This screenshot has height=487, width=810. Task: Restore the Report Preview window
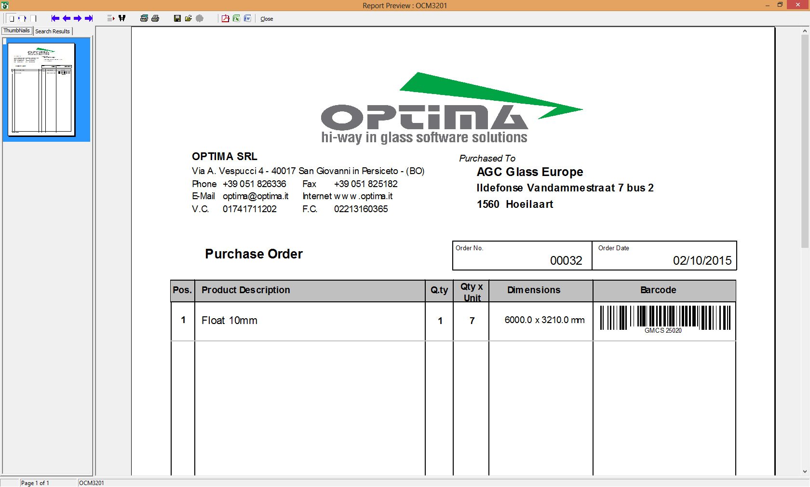(780, 5)
